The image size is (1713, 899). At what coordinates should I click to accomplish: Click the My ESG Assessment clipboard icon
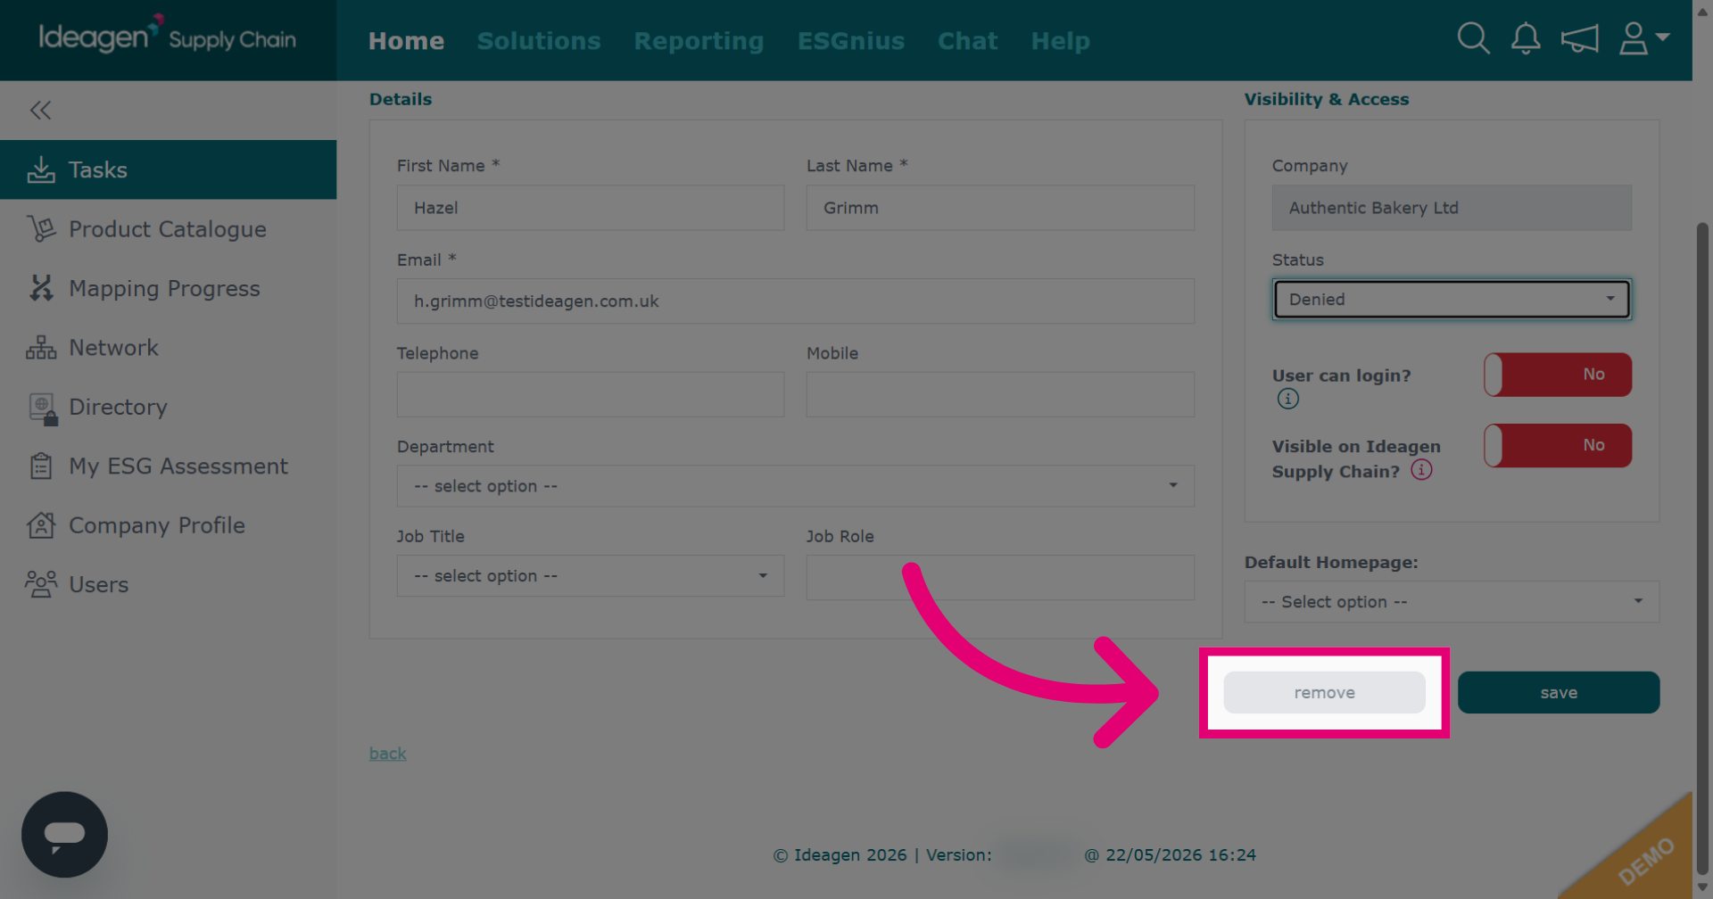41,466
